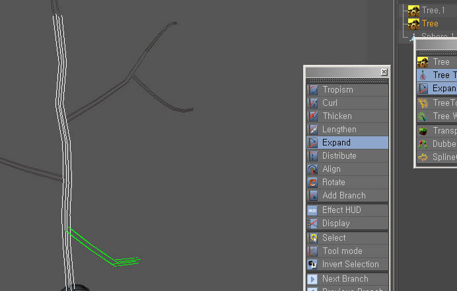The width and height of the screenshot is (457, 291).
Task: Click the Tool mode entry
Action: point(347,251)
